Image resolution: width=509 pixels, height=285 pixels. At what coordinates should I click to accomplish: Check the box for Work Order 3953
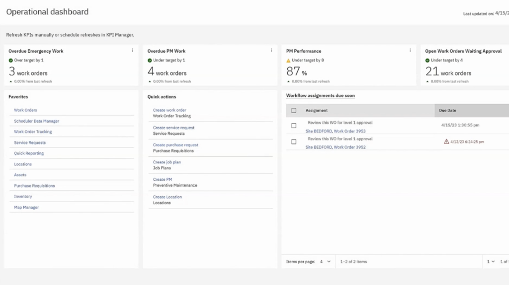coord(294,126)
